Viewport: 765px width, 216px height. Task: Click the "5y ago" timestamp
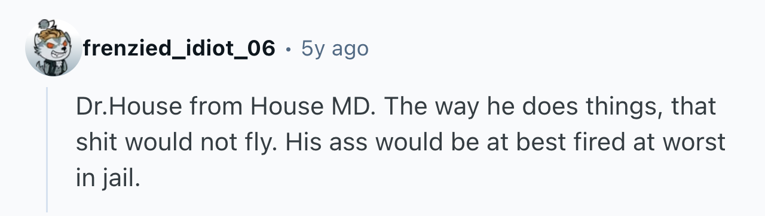pos(335,48)
